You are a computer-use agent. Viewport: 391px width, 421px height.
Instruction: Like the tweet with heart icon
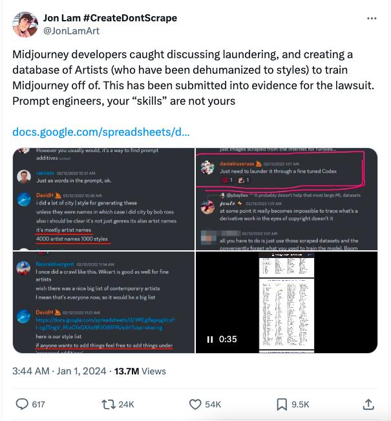[195, 404]
